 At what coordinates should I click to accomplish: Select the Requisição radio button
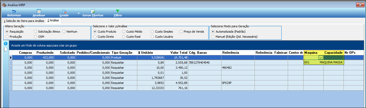(7, 32)
